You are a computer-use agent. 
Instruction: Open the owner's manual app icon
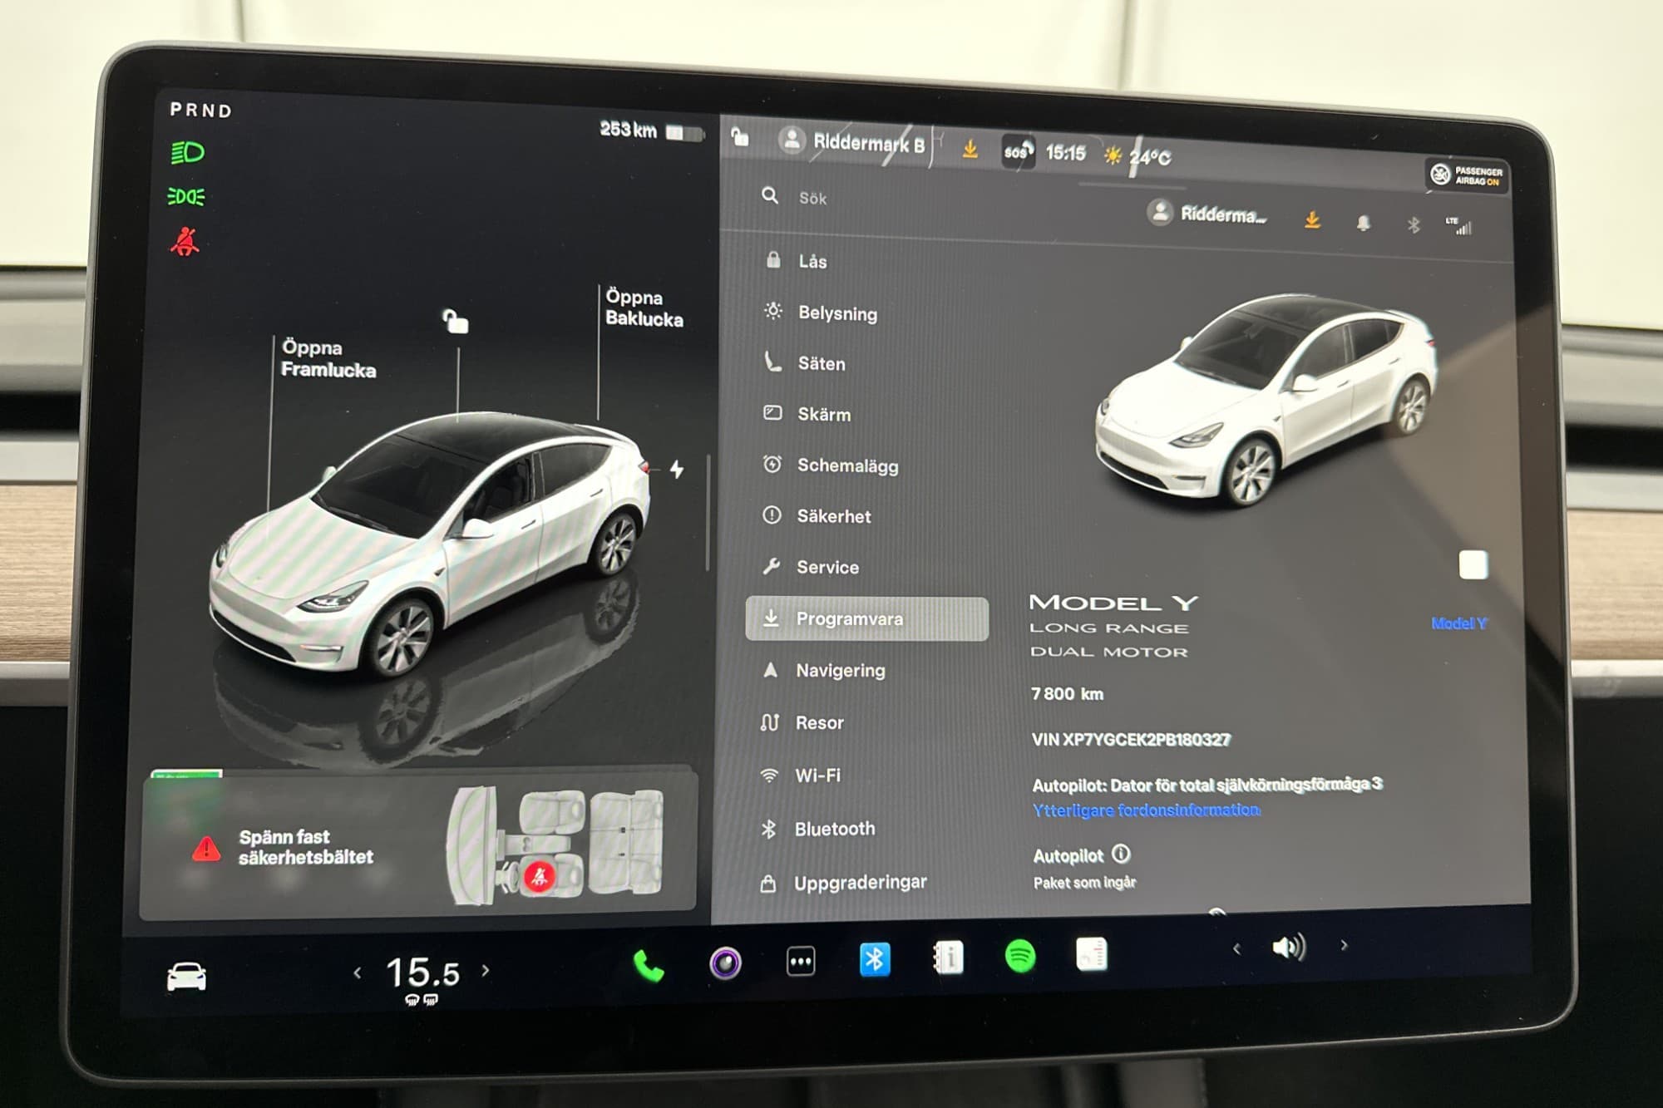coord(948,958)
